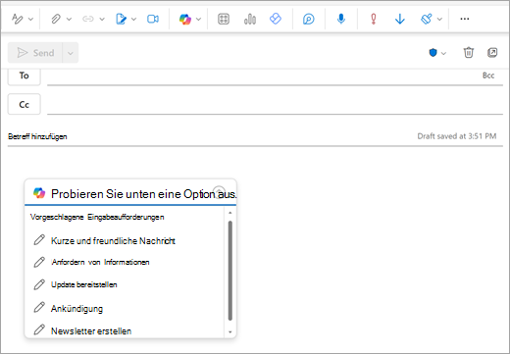Click the paperclip attach file icon
Image resolution: width=510 pixels, height=354 pixels.
56,19
